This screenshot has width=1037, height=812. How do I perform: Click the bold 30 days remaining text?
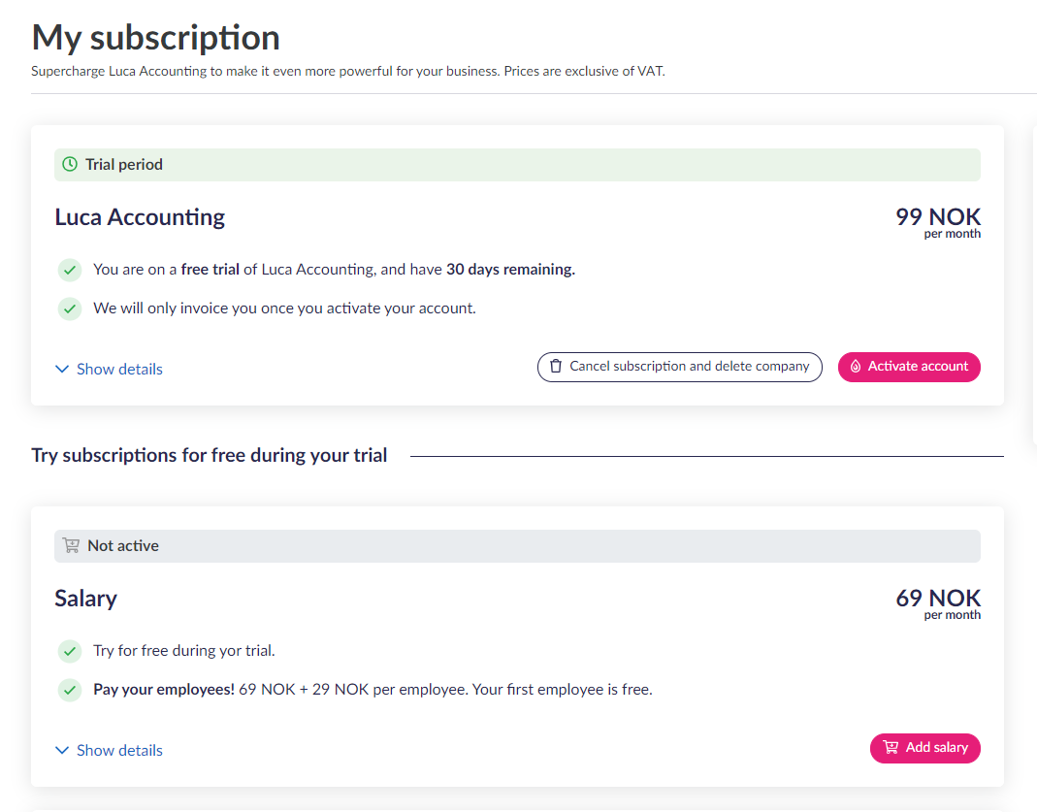click(x=510, y=270)
